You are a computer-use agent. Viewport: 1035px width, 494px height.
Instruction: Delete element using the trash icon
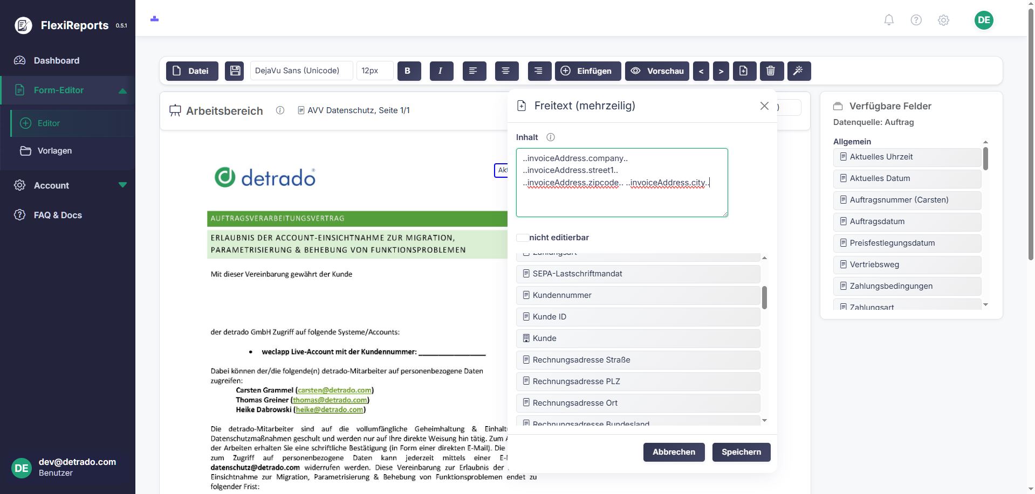point(771,71)
